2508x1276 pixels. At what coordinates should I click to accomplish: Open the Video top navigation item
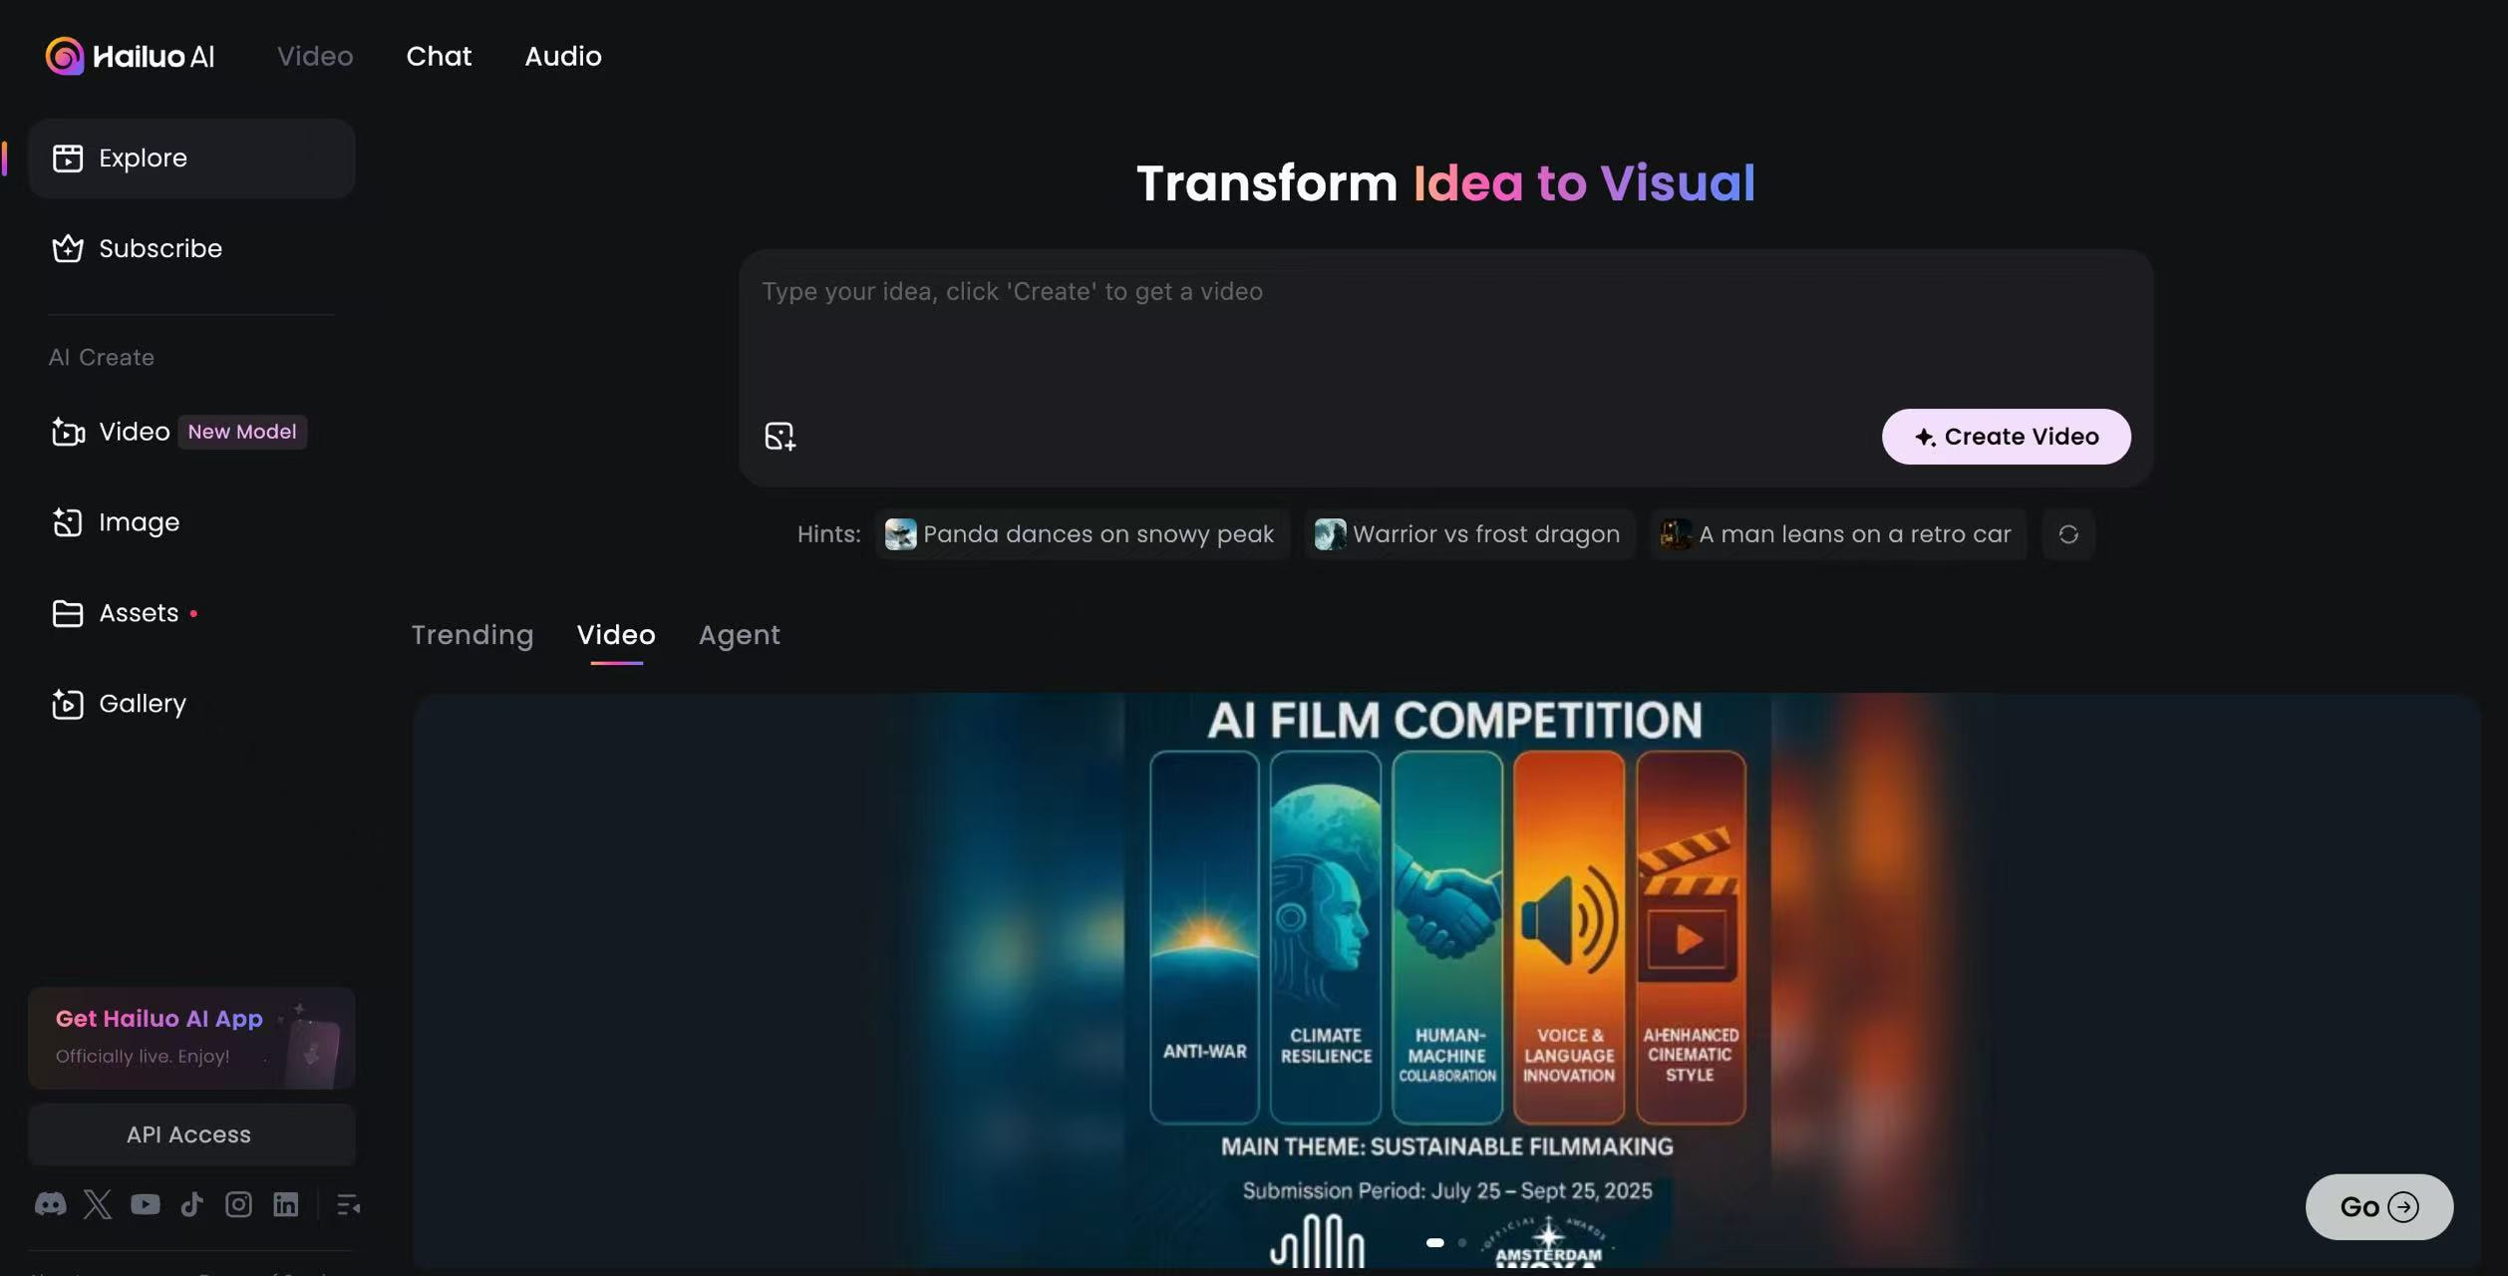pos(315,56)
